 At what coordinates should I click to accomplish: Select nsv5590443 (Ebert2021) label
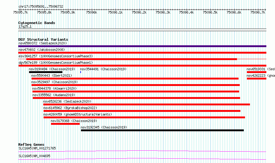52,75
